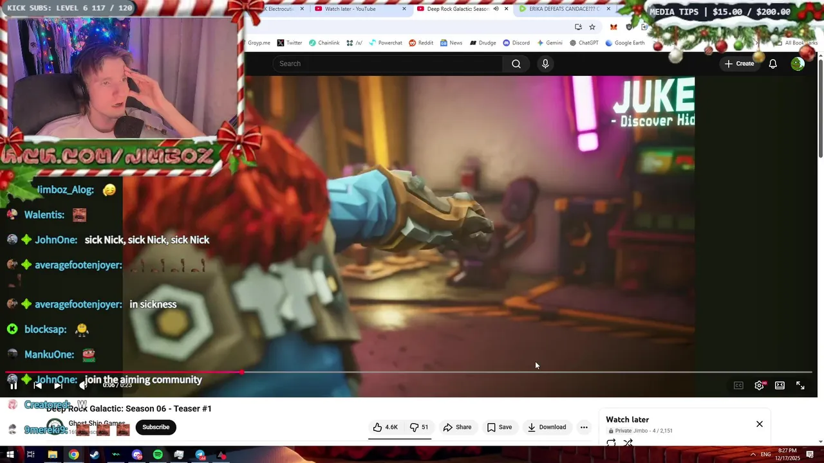Skip to previous video in playlist
Image resolution: width=824 pixels, height=463 pixels.
[x=37, y=385]
